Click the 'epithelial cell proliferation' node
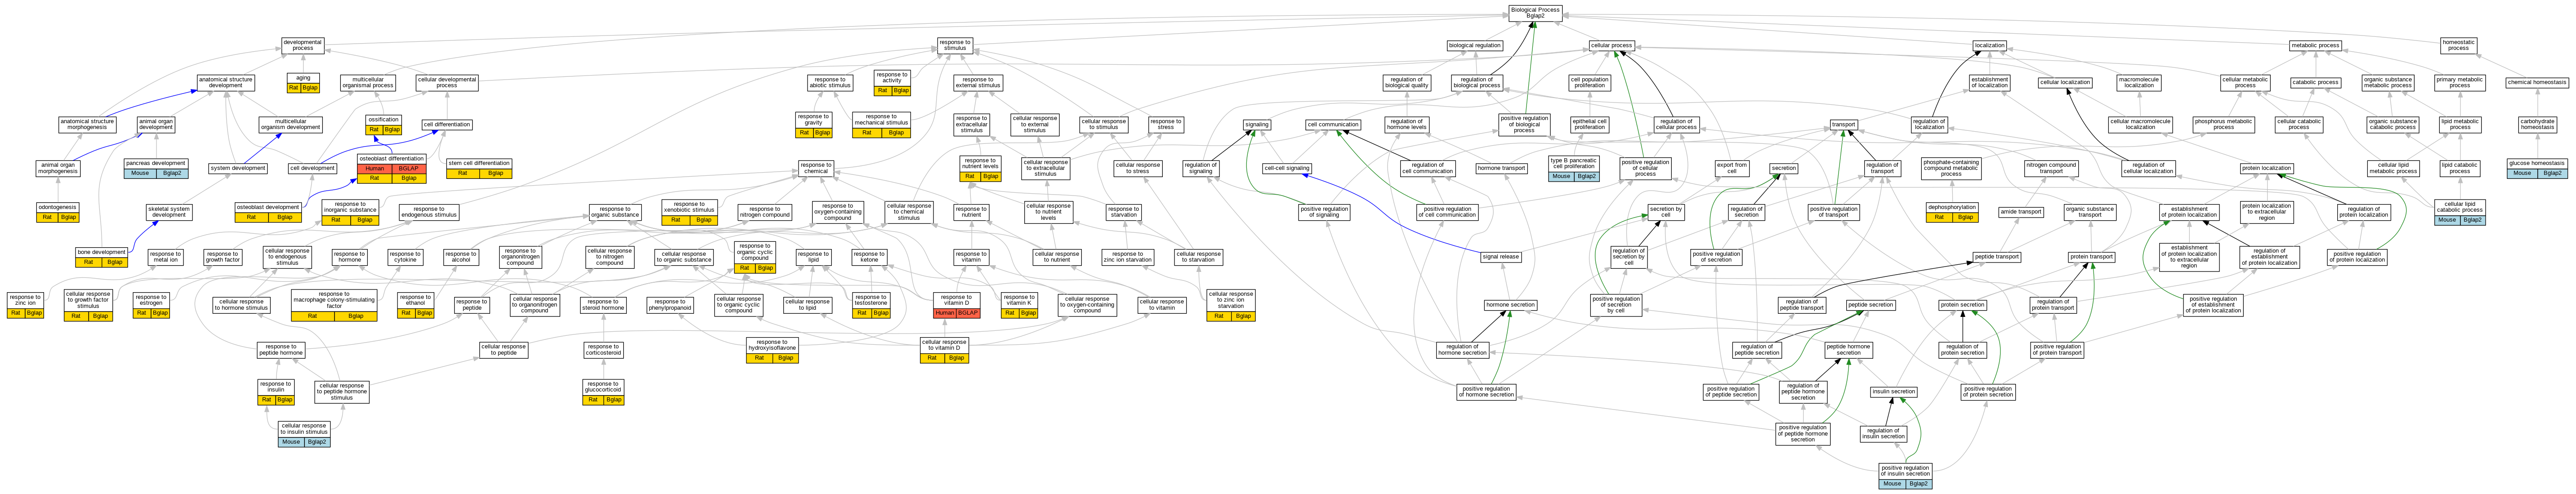This screenshot has height=494, width=2576. pos(1590,125)
